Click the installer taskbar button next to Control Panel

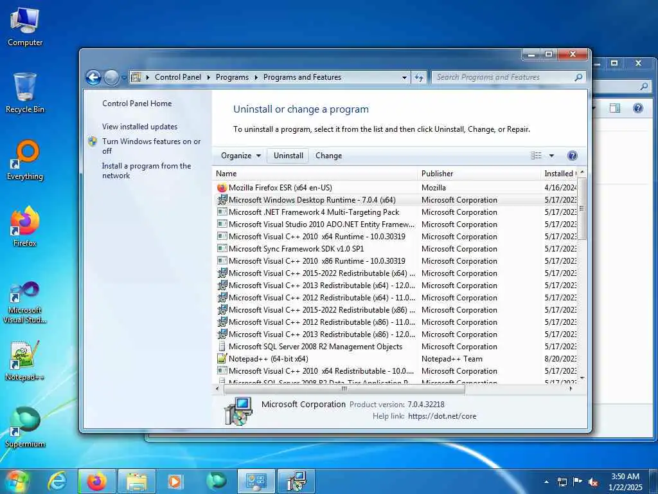[296, 481]
